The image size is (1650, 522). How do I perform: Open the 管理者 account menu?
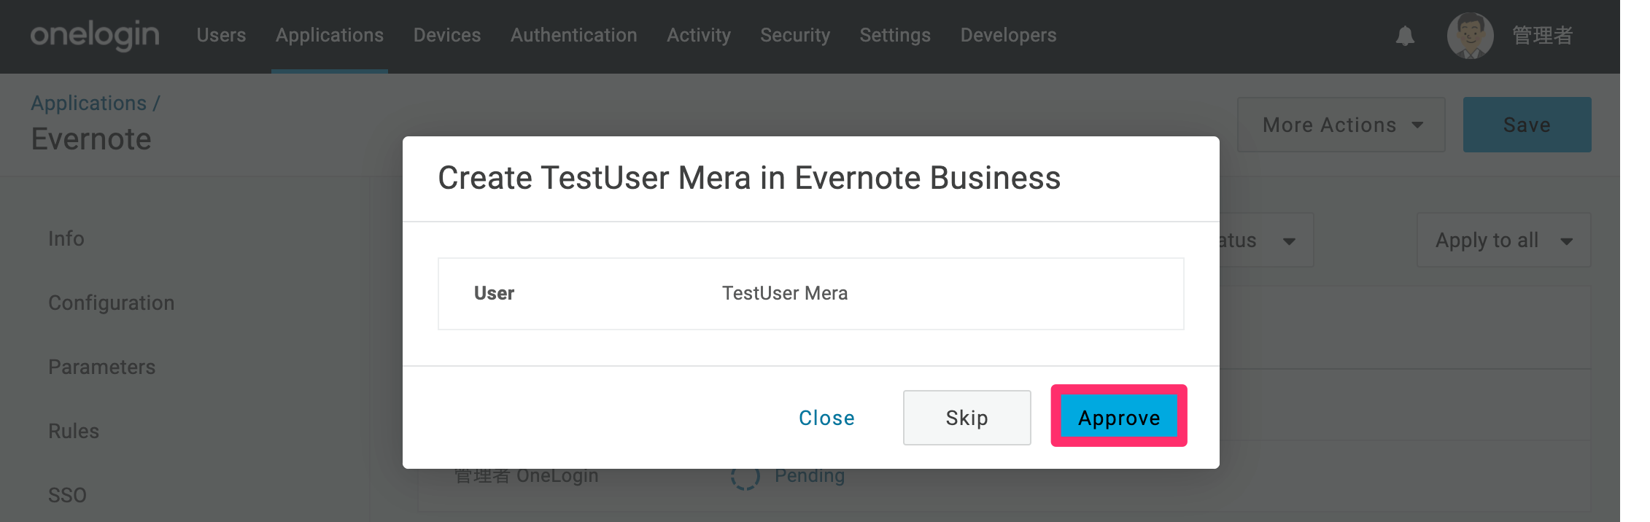[1542, 35]
